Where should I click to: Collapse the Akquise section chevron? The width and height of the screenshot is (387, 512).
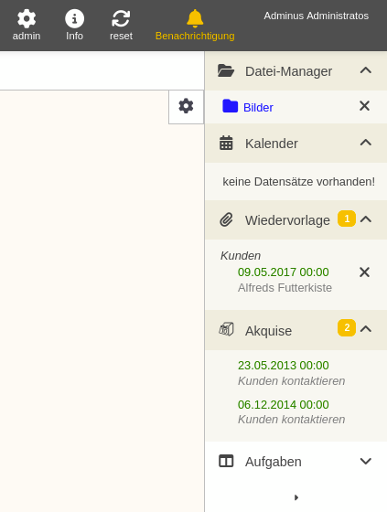tap(366, 329)
